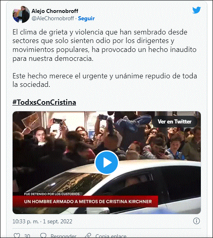Play the embedded video
The width and height of the screenshot is (213, 238).
coord(106,162)
